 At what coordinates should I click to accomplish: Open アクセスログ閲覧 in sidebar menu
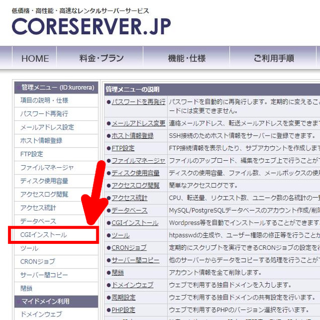coord(56,195)
